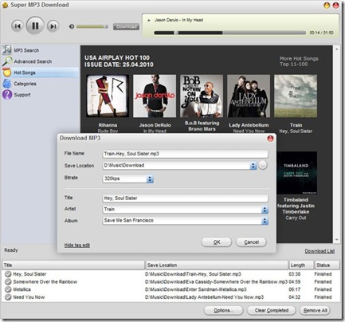Select Somewhere Over the Rainbow download row

[171, 282]
